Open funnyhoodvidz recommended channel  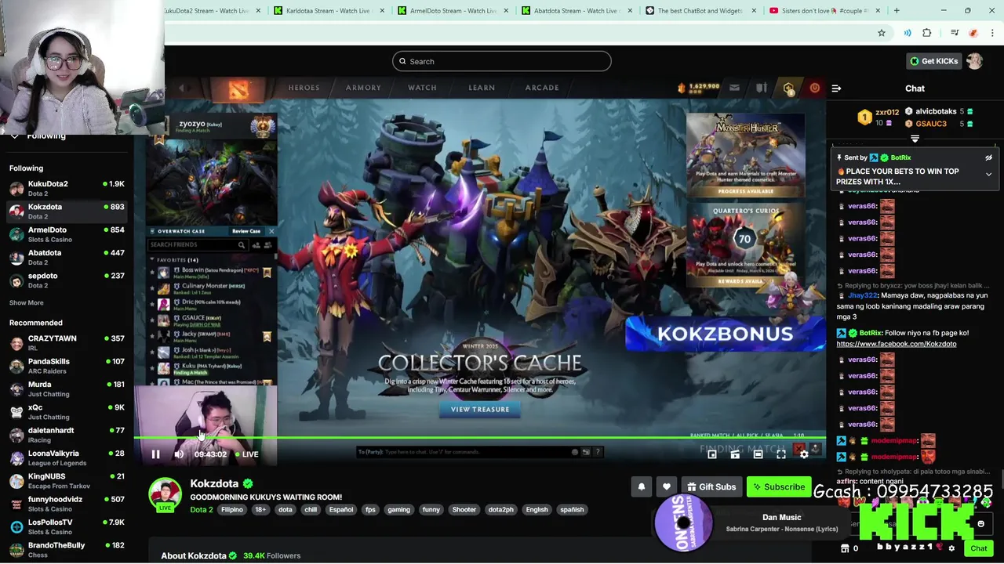point(67,504)
